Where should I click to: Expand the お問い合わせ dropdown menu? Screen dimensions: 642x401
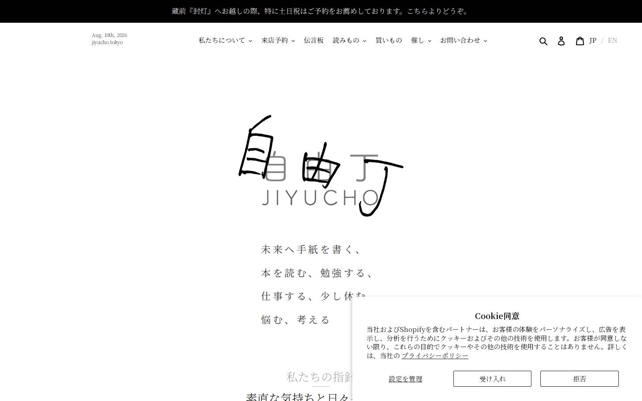point(464,41)
